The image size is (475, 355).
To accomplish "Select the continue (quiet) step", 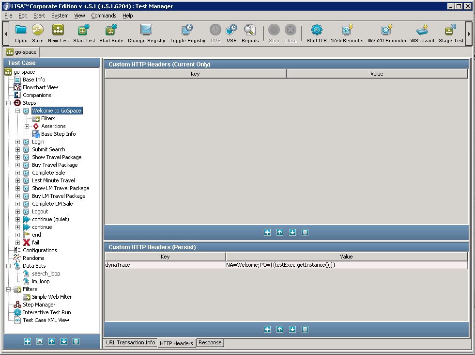I will 50,219.
